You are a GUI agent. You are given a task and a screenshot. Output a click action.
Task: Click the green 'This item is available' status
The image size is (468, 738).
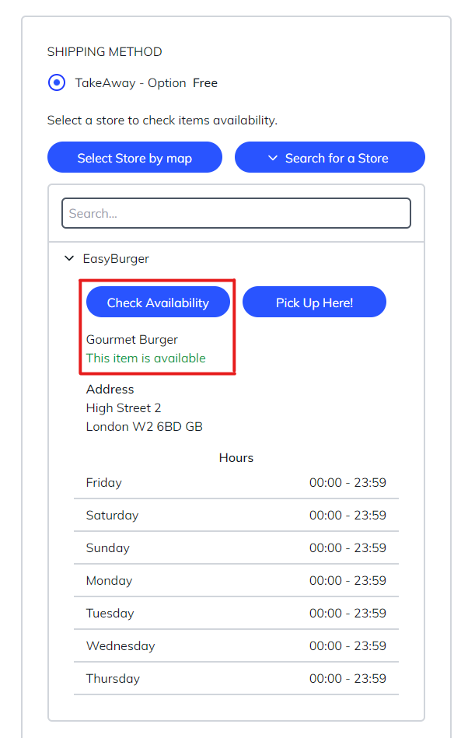point(146,358)
